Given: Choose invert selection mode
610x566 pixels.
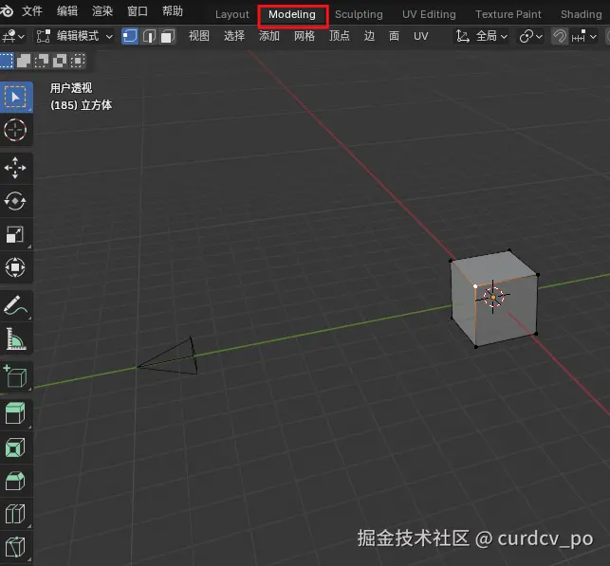Looking at the screenshot, I should click(x=60, y=61).
